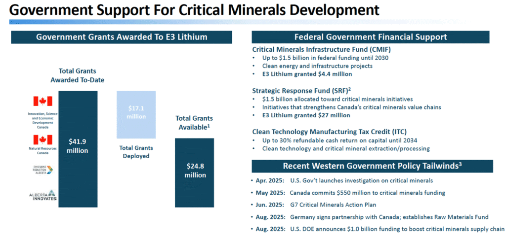Select the $24.8 million grants available bar

tap(195, 171)
